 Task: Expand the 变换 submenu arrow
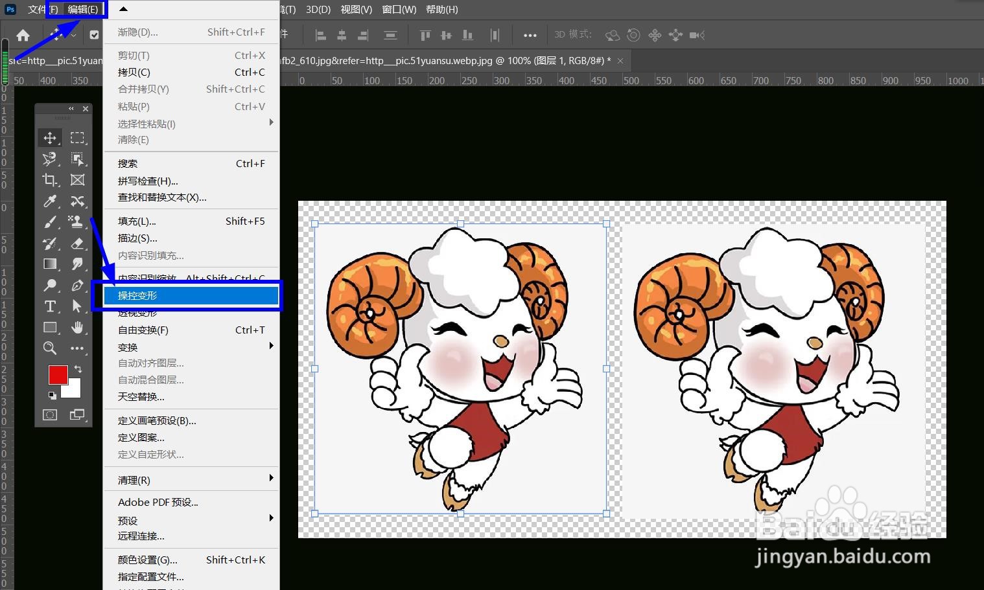272,346
